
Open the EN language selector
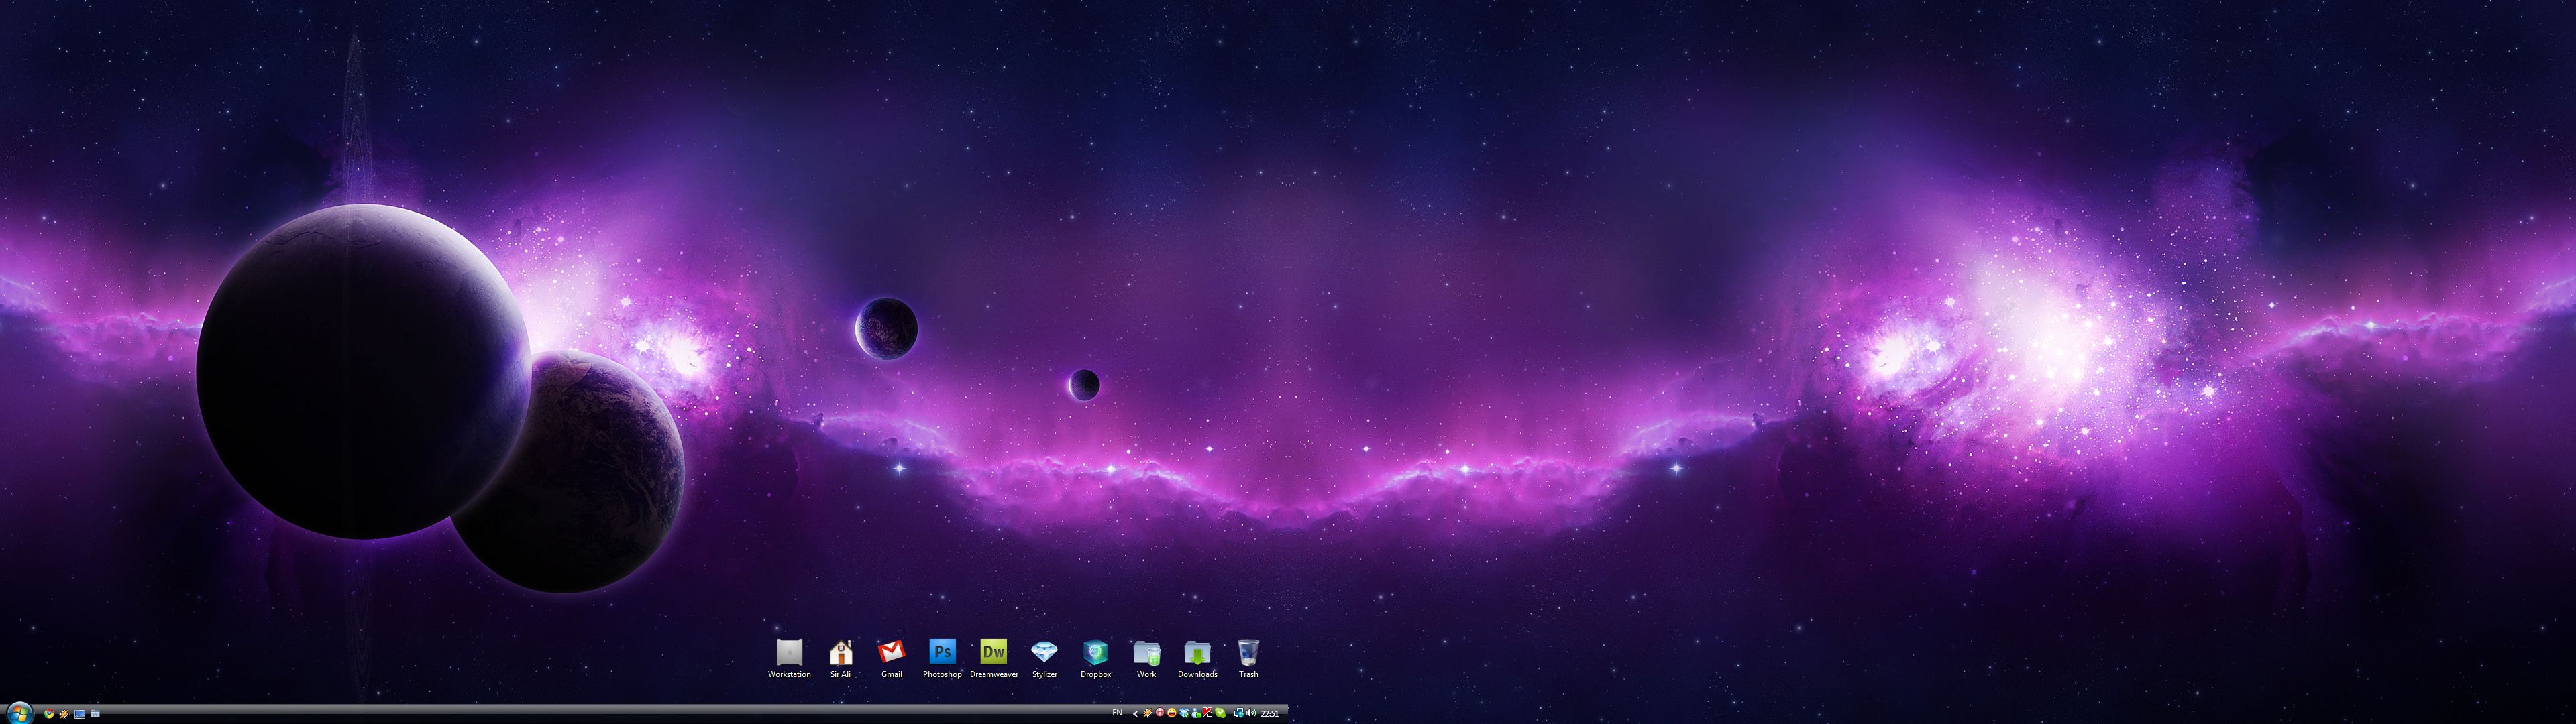pos(1118,713)
